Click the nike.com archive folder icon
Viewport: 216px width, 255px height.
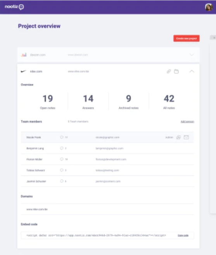point(176,71)
